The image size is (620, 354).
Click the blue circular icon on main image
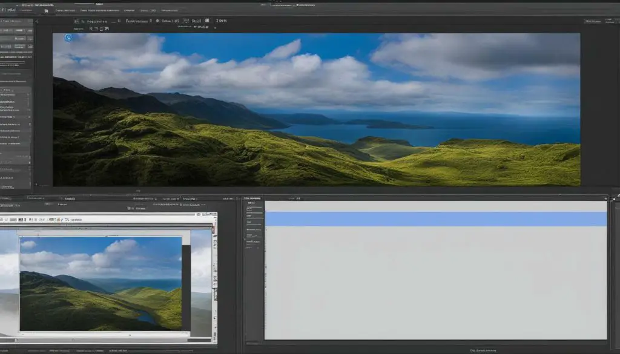[x=68, y=38]
